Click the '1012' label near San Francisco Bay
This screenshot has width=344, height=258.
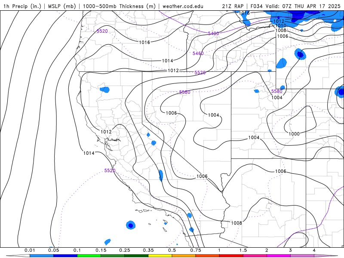(106, 132)
